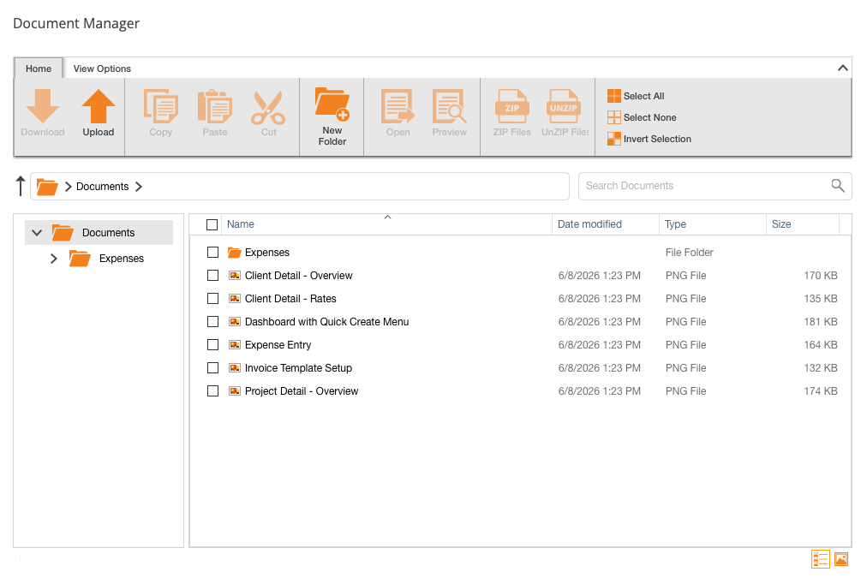Click the breadcrumb root folder icon
Image resolution: width=861 pixels, height=578 pixels.
[47, 187]
